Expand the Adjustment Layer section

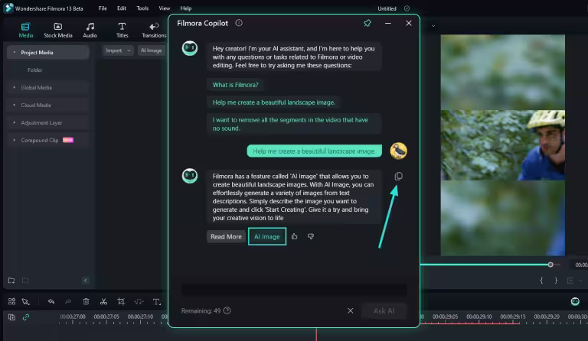[15, 123]
